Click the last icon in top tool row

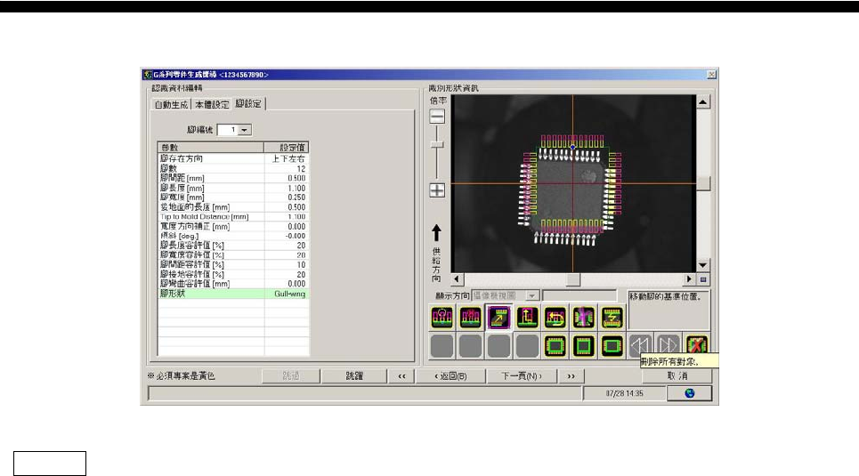click(x=611, y=318)
